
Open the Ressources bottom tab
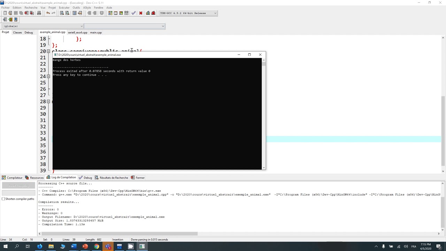tap(34, 178)
